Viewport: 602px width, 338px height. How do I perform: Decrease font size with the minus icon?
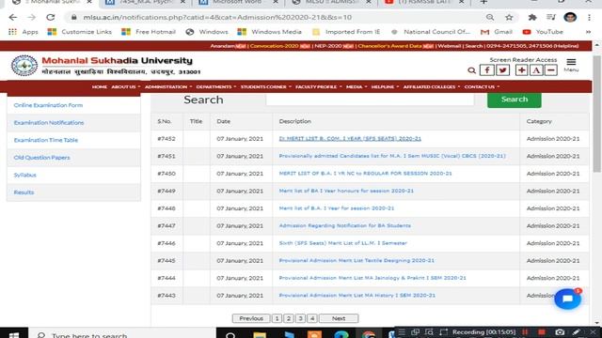point(550,70)
